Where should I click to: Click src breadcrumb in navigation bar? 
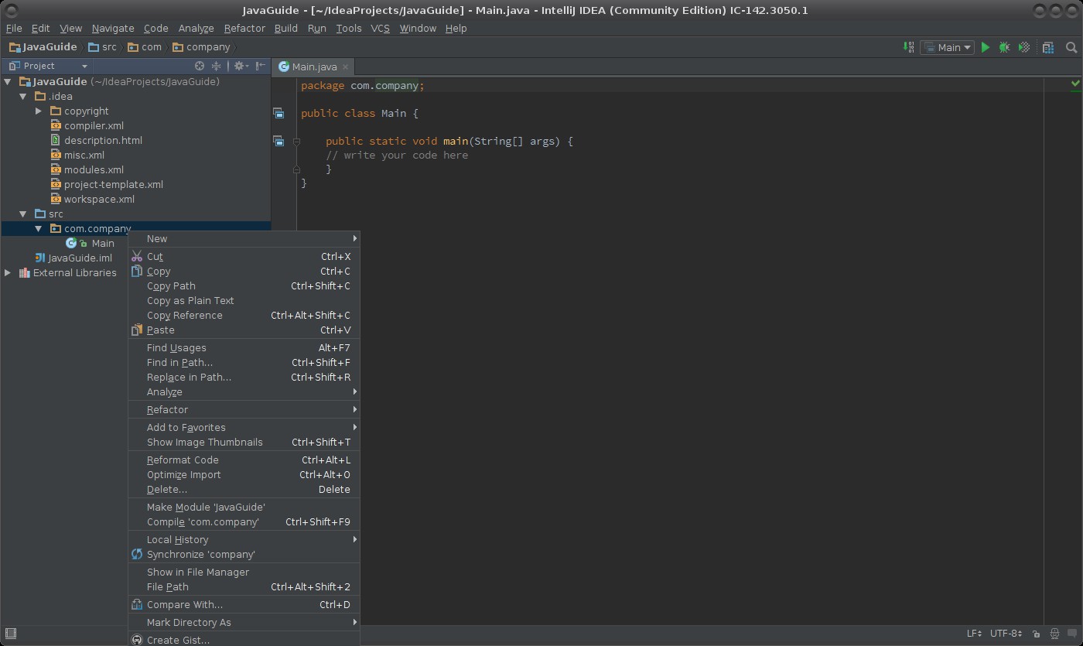102,47
